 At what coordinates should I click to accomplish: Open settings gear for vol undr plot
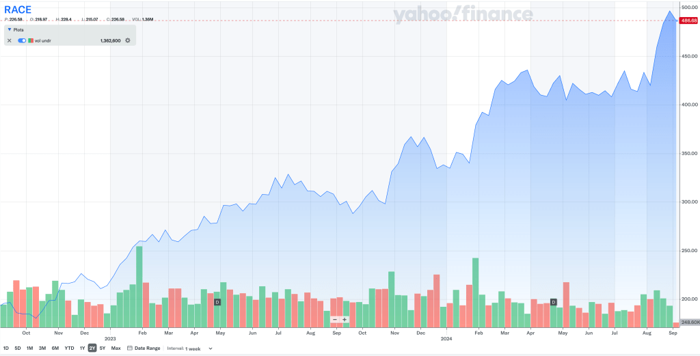(127, 41)
